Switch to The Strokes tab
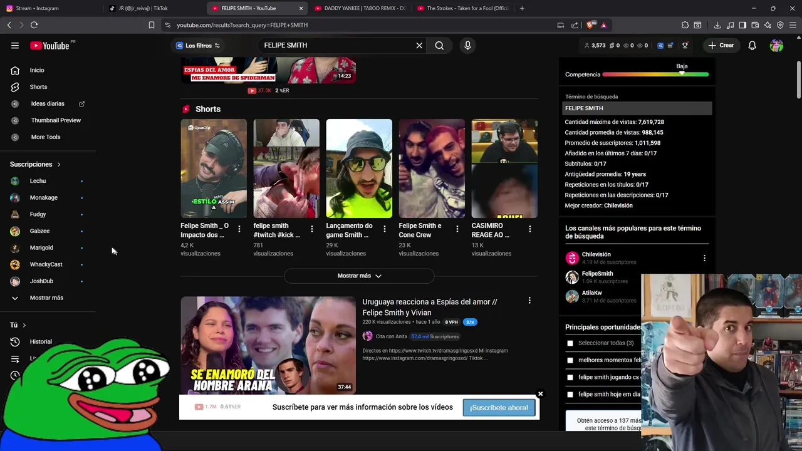The width and height of the screenshot is (802, 451). [462, 8]
